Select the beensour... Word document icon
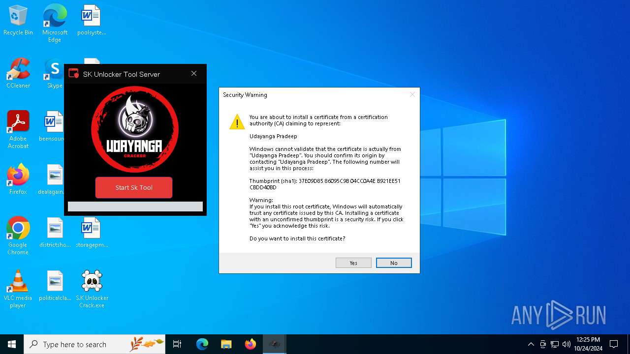630x354 pixels. pyautogui.click(x=53, y=127)
